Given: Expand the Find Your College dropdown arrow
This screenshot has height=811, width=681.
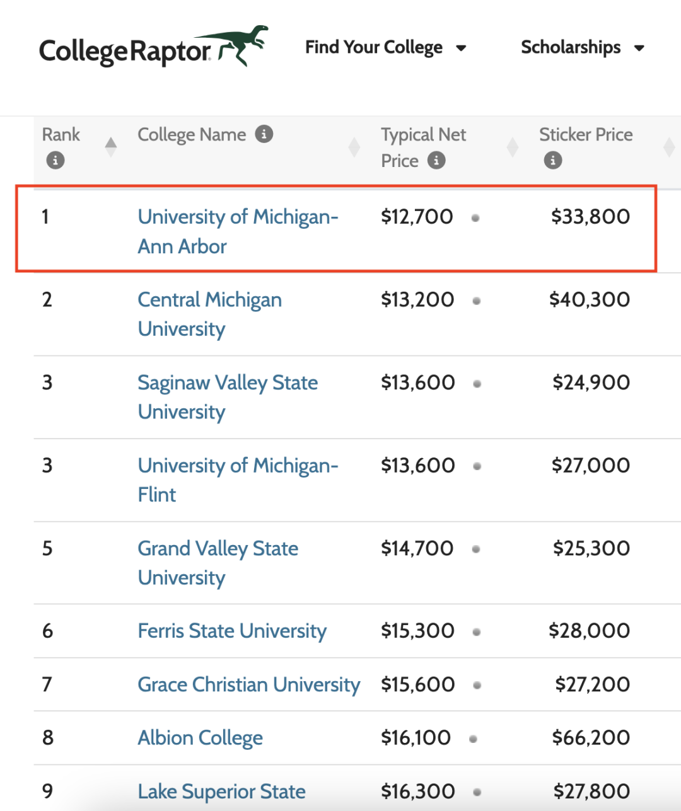Looking at the screenshot, I should click(461, 48).
